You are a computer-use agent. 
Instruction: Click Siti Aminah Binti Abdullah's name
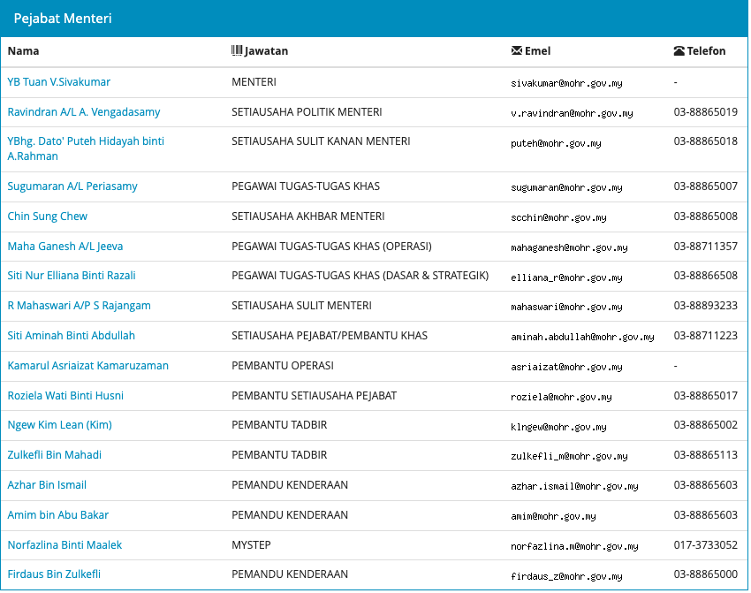coord(72,336)
